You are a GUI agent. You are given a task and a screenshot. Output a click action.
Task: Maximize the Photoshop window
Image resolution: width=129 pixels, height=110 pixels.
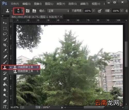tap(115, 2)
